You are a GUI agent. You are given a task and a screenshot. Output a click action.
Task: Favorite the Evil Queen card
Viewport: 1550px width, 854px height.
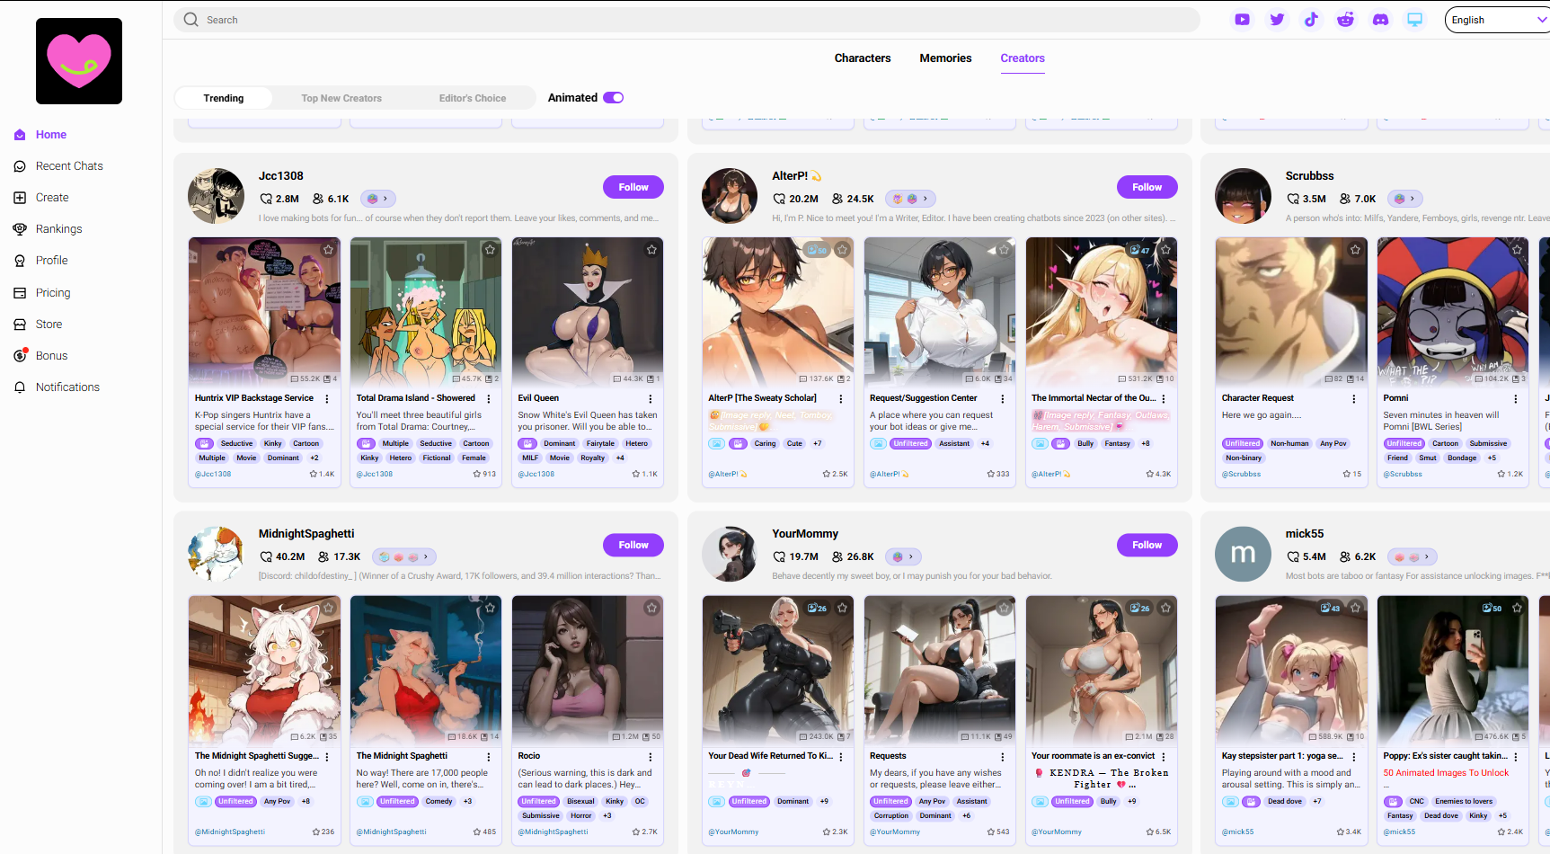(x=651, y=250)
